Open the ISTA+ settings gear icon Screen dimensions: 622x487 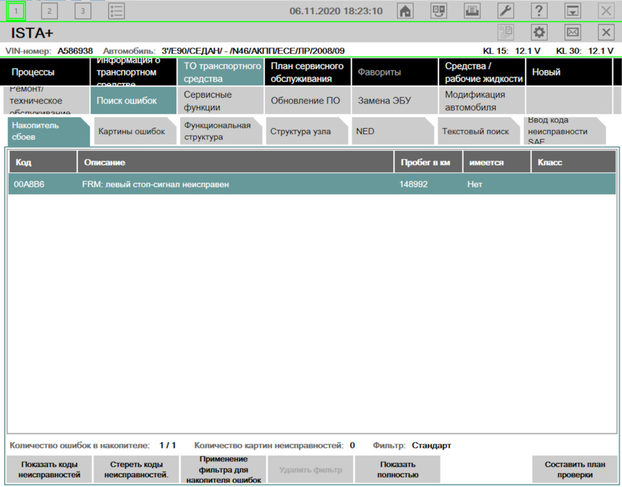tap(539, 32)
